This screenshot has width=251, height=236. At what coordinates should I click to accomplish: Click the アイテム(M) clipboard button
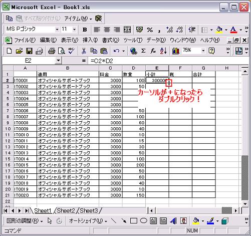(78, 19)
